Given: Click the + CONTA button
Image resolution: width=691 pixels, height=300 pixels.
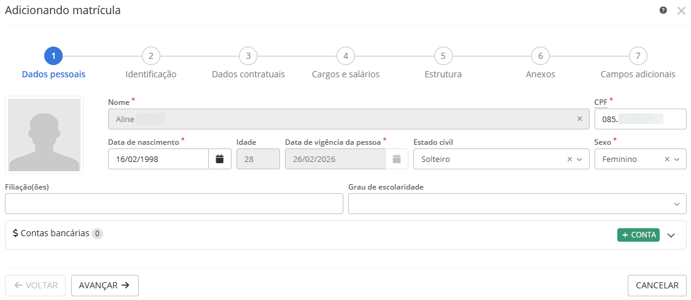Looking at the screenshot, I should (638, 235).
